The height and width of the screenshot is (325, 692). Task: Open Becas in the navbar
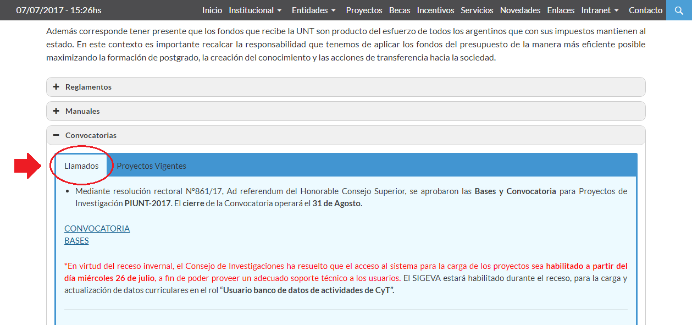click(400, 10)
